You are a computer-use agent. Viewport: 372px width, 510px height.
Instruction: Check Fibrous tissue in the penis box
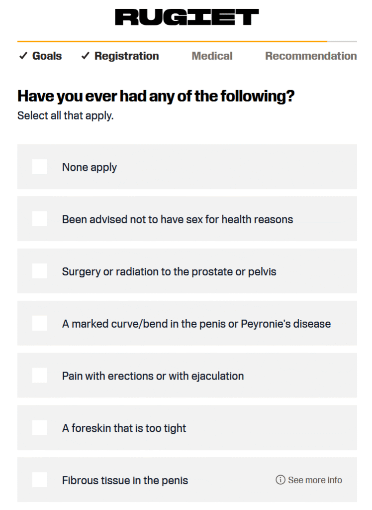click(40, 480)
